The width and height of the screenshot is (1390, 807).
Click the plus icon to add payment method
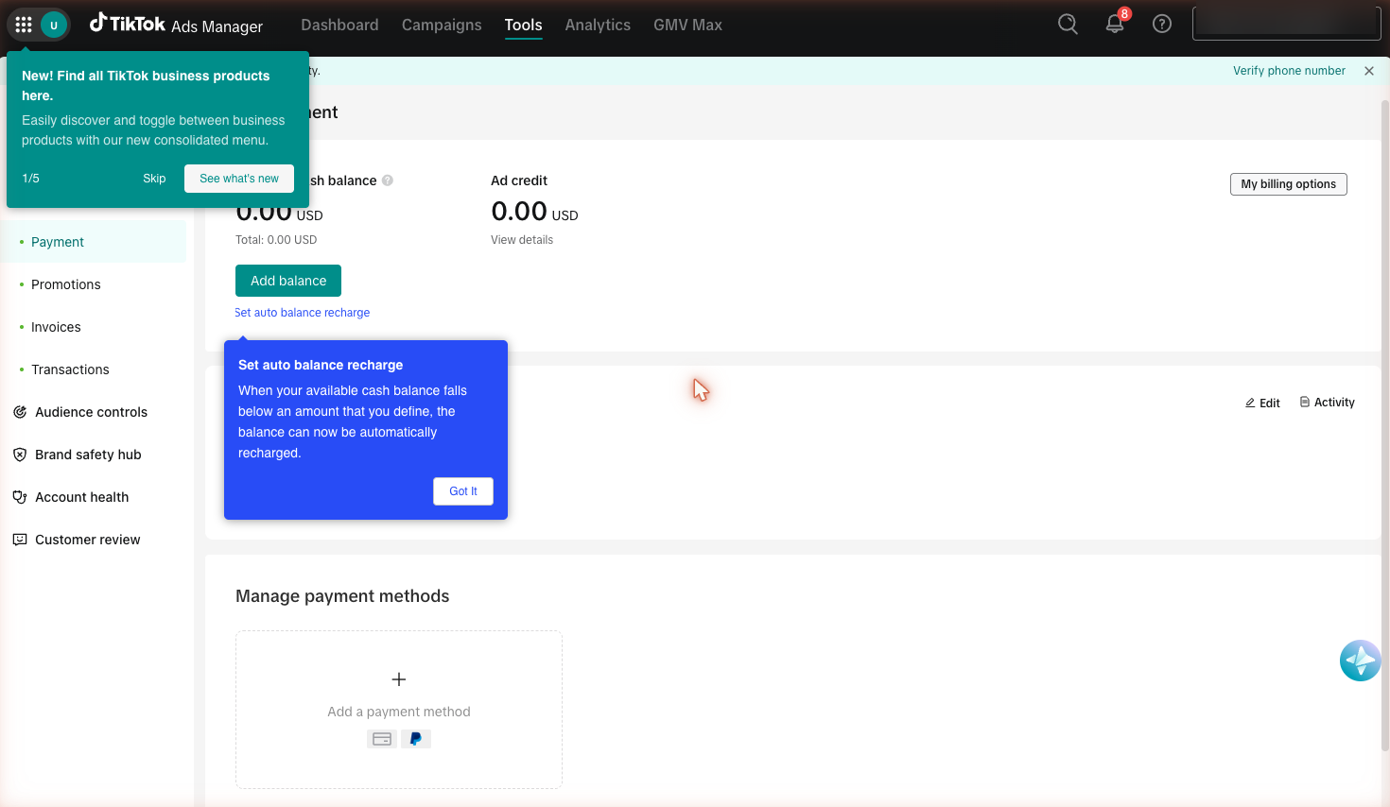coord(399,679)
